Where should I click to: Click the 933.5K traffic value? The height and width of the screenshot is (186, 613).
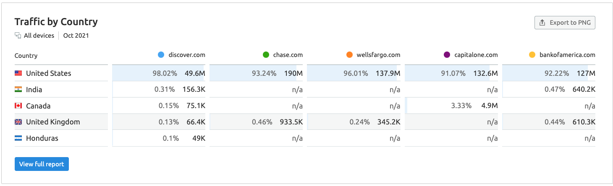coord(291,122)
